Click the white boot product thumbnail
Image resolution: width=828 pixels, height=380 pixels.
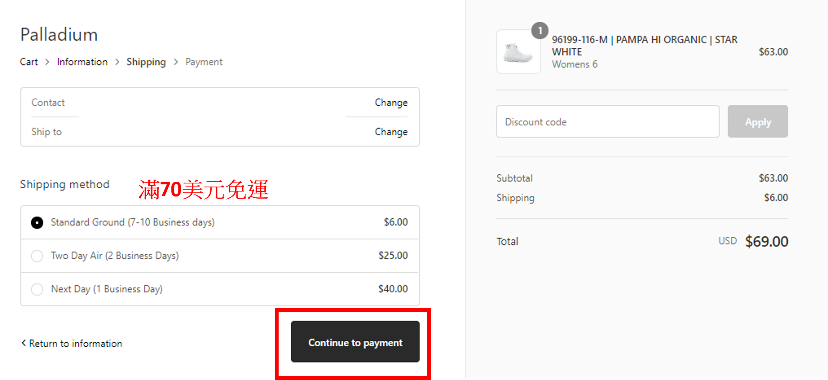tap(518, 52)
